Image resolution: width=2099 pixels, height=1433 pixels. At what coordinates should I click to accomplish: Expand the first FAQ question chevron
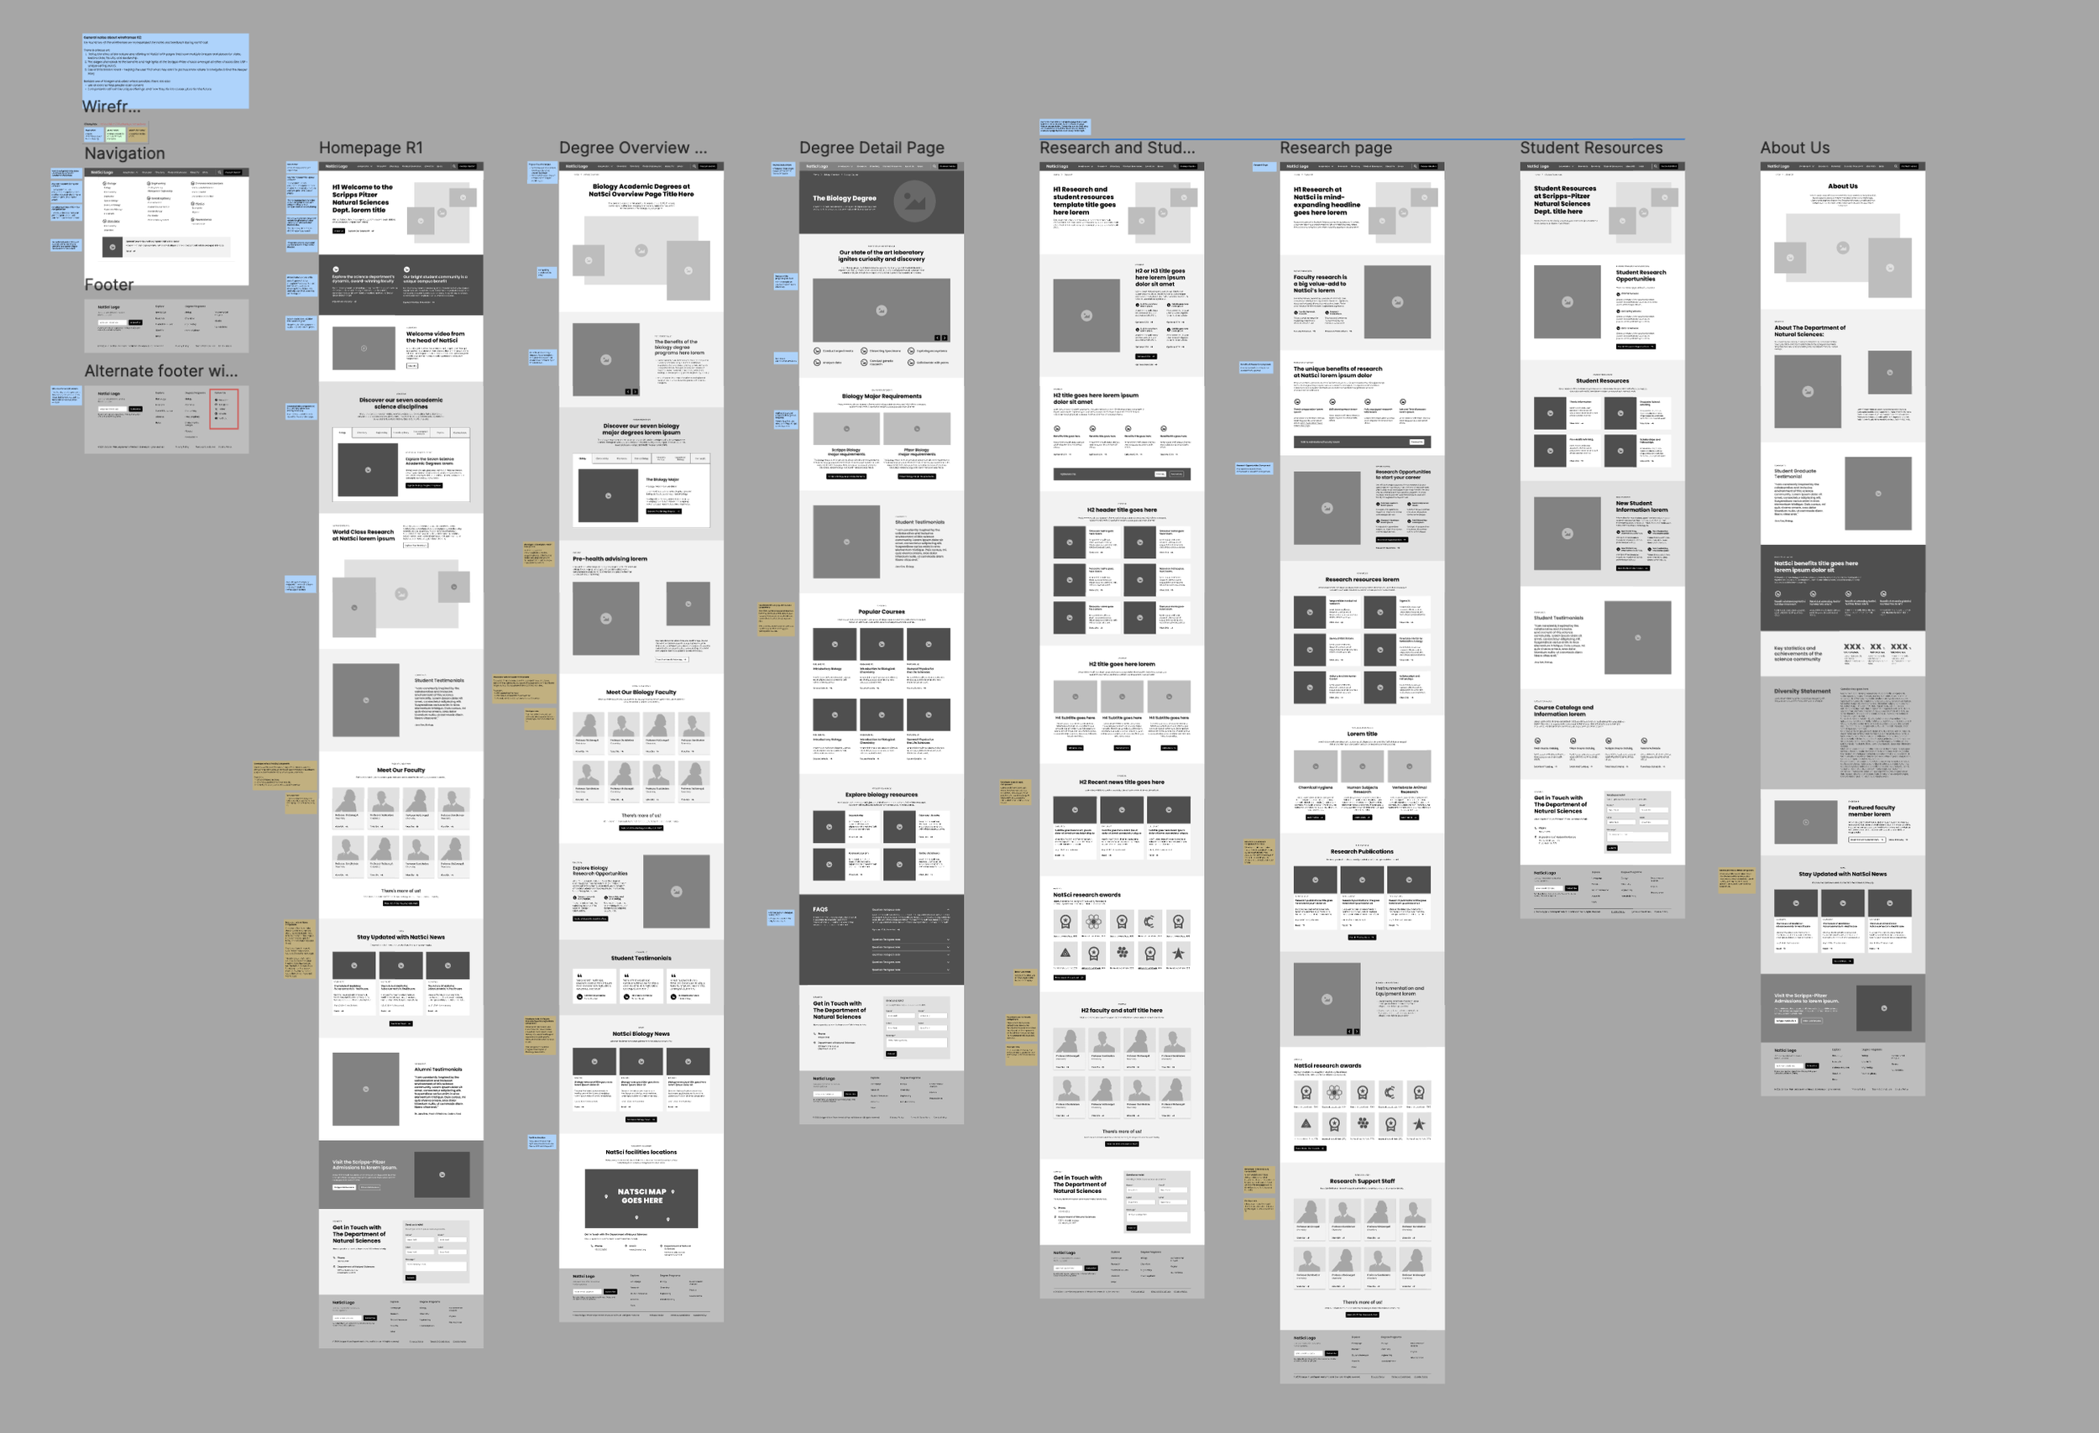(x=947, y=910)
